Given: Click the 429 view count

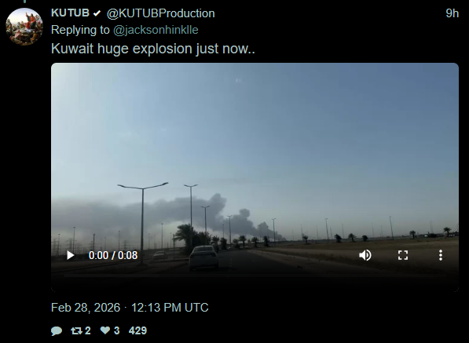Looking at the screenshot, I should pyautogui.click(x=137, y=330).
